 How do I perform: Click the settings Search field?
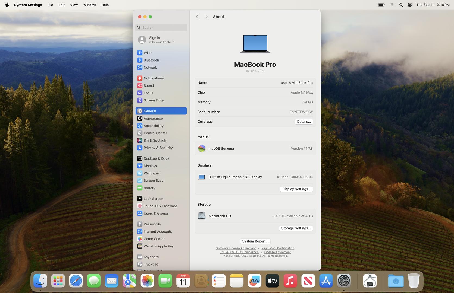(161, 27)
